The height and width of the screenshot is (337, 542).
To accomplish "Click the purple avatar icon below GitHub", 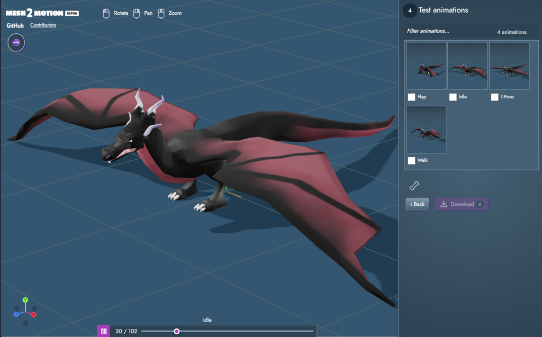I will [16, 43].
